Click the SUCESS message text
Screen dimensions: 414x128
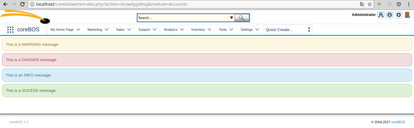pos(31,90)
